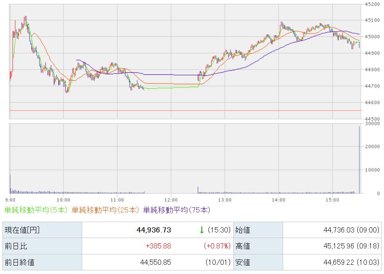Image resolution: width=384 pixels, height=274 pixels.
Task: Click the tall closing volume bar
Action: [x=360, y=160]
